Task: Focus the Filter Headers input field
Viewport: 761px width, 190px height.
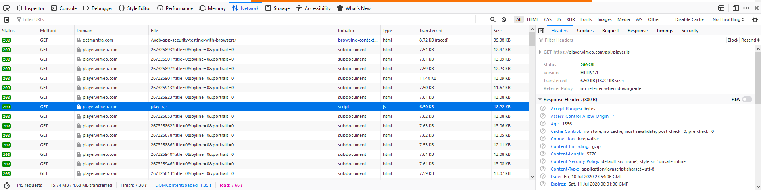Action: [632, 40]
